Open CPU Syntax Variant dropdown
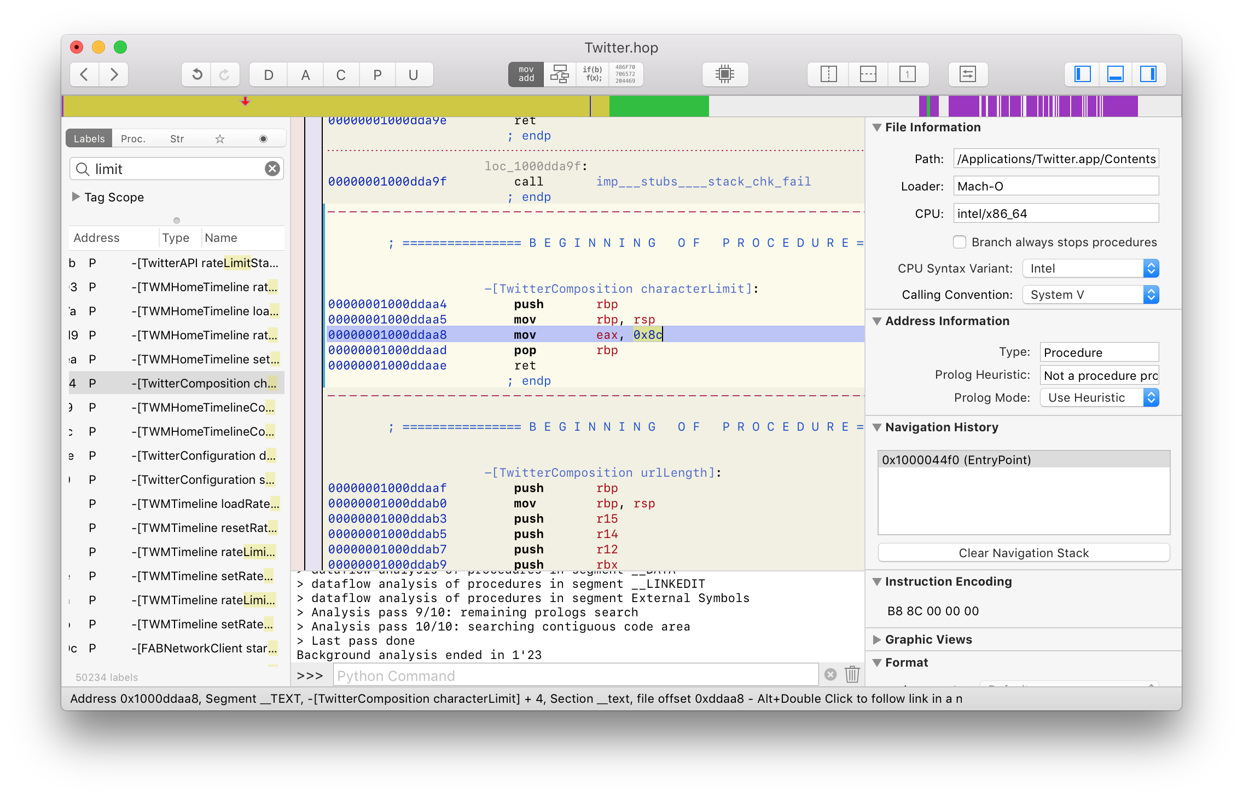Screen dimensions: 1243x798 click(1090, 268)
